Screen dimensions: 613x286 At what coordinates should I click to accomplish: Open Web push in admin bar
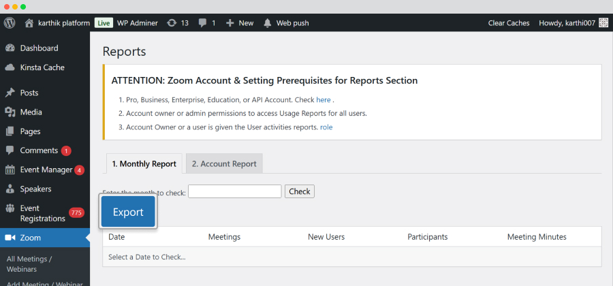[x=292, y=23]
